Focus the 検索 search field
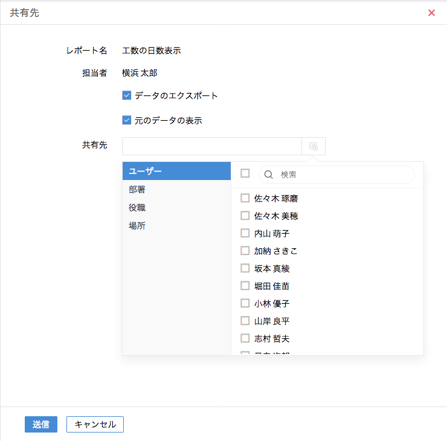 coord(344,175)
